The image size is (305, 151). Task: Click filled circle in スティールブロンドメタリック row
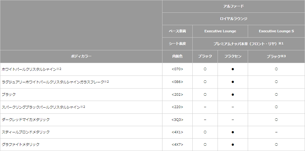tap(233, 132)
